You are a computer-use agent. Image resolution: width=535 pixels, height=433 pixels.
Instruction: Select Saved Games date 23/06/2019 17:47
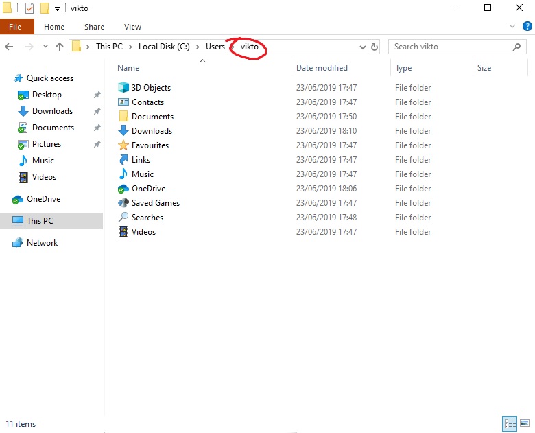[326, 203]
